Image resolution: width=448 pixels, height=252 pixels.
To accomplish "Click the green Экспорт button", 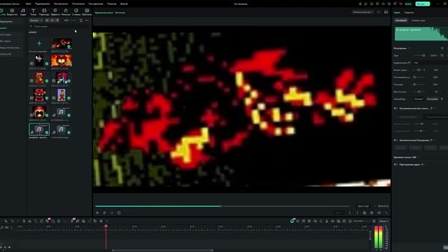I will 423,3.
